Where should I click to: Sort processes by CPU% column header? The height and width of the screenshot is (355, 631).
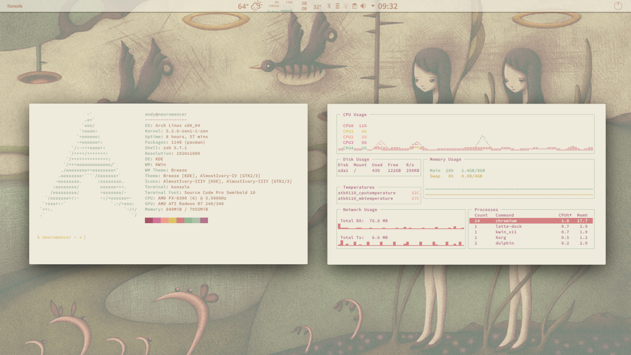coord(566,215)
